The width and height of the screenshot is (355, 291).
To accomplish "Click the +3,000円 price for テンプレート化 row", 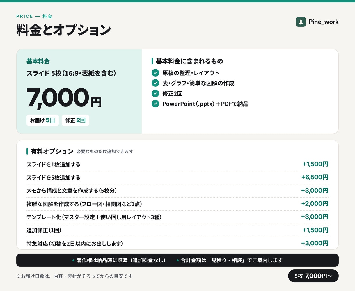I will (x=315, y=217).
